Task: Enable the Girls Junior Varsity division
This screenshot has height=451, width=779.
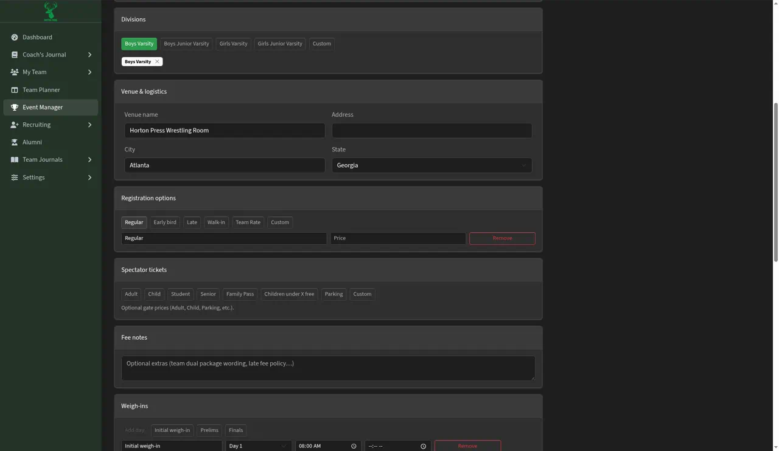Action: pos(280,44)
